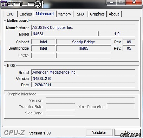143x138 pixels.
Task: Select the BIOS Version N45SL.210 field
Action: click(83, 79)
